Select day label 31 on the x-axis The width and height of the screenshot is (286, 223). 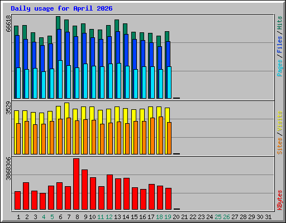pos(268,217)
